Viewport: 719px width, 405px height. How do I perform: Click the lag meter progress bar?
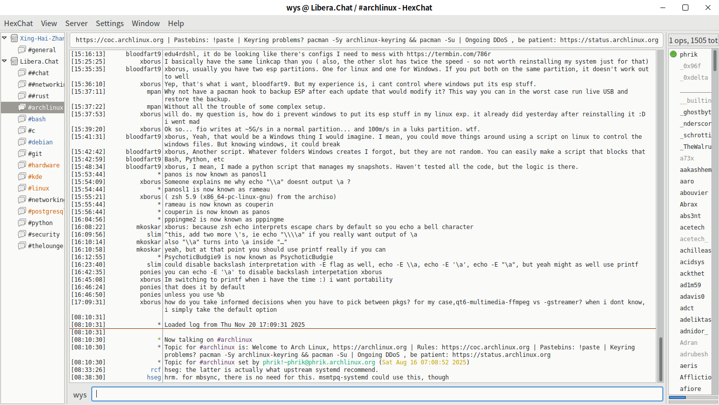pyautogui.click(x=693, y=397)
